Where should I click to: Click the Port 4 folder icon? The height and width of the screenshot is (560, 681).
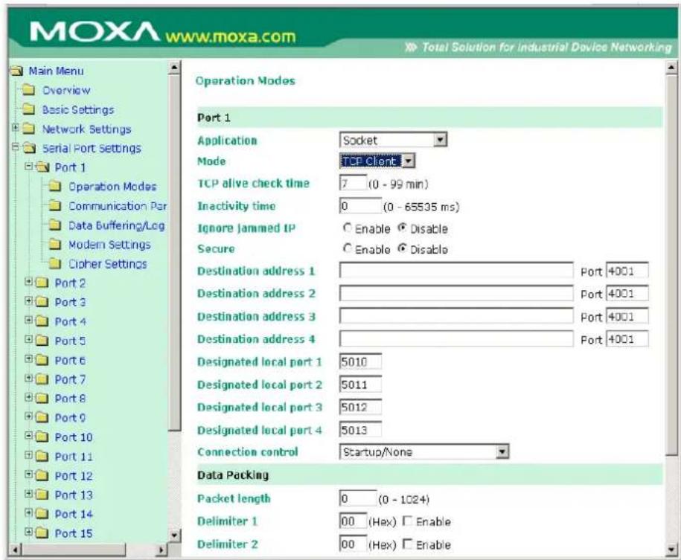click(42, 322)
